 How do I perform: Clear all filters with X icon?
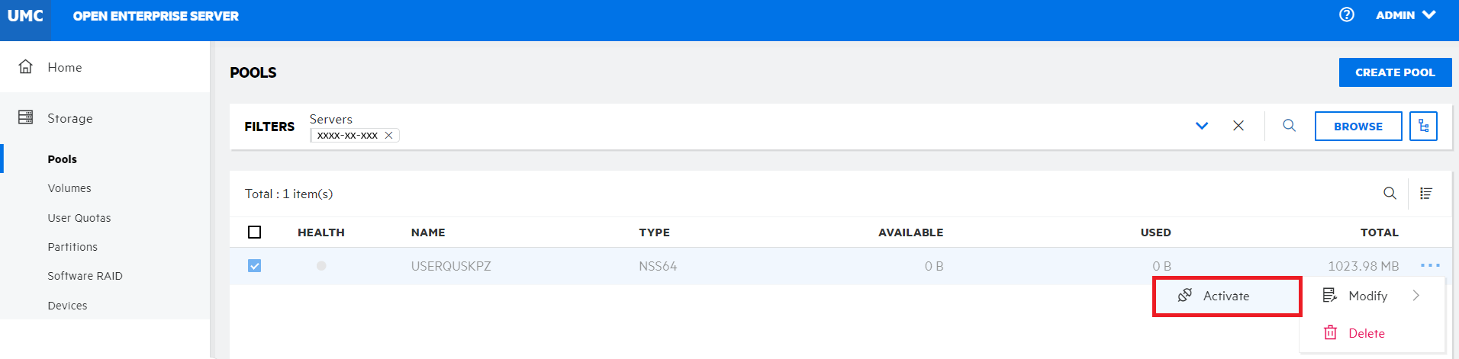point(1238,126)
